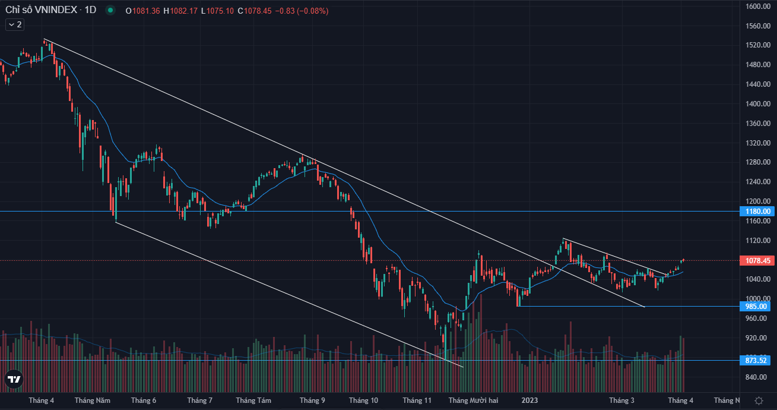The width and height of the screenshot is (777, 410).
Task: Click 920.00 on the price scale
Action: pos(757,338)
